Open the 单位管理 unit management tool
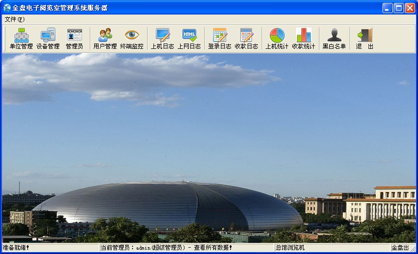This screenshot has width=418, height=254. tap(21, 39)
